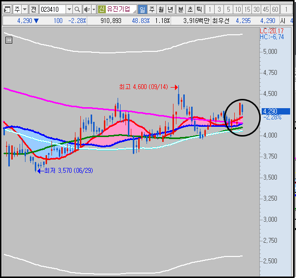Expand the 주 type dropdown arrow
This screenshot has height=278, width=296.
point(25,9)
